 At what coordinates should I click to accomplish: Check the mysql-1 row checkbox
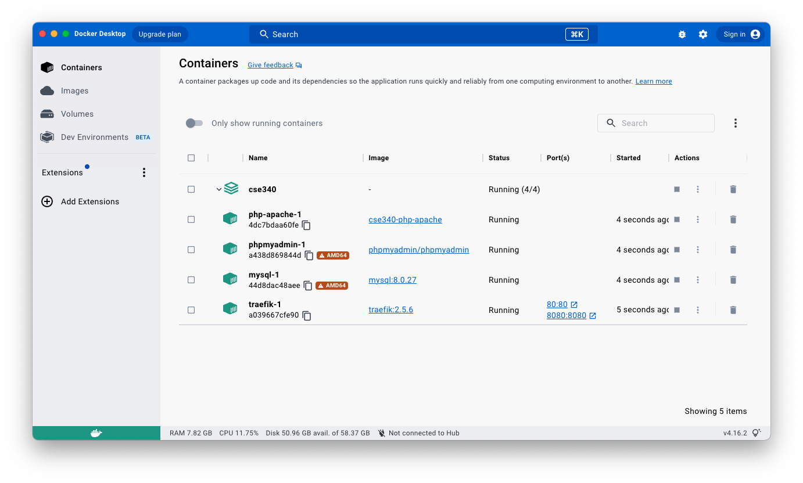(191, 280)
